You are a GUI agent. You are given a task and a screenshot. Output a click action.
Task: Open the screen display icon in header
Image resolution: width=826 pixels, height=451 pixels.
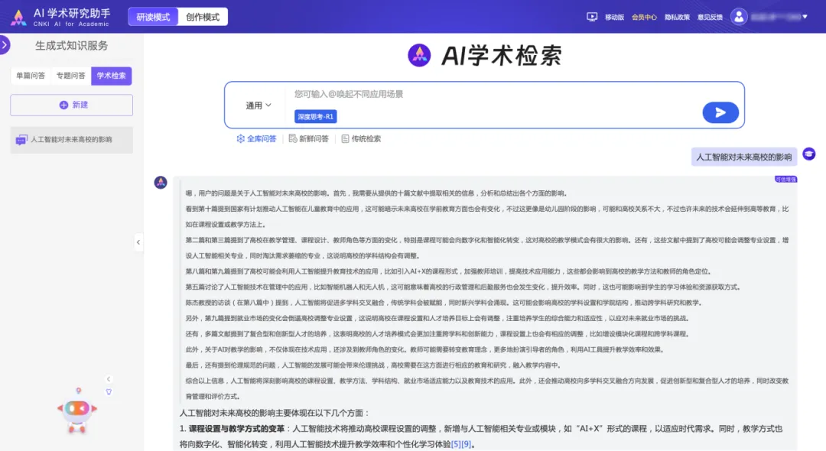pos(592,17)
